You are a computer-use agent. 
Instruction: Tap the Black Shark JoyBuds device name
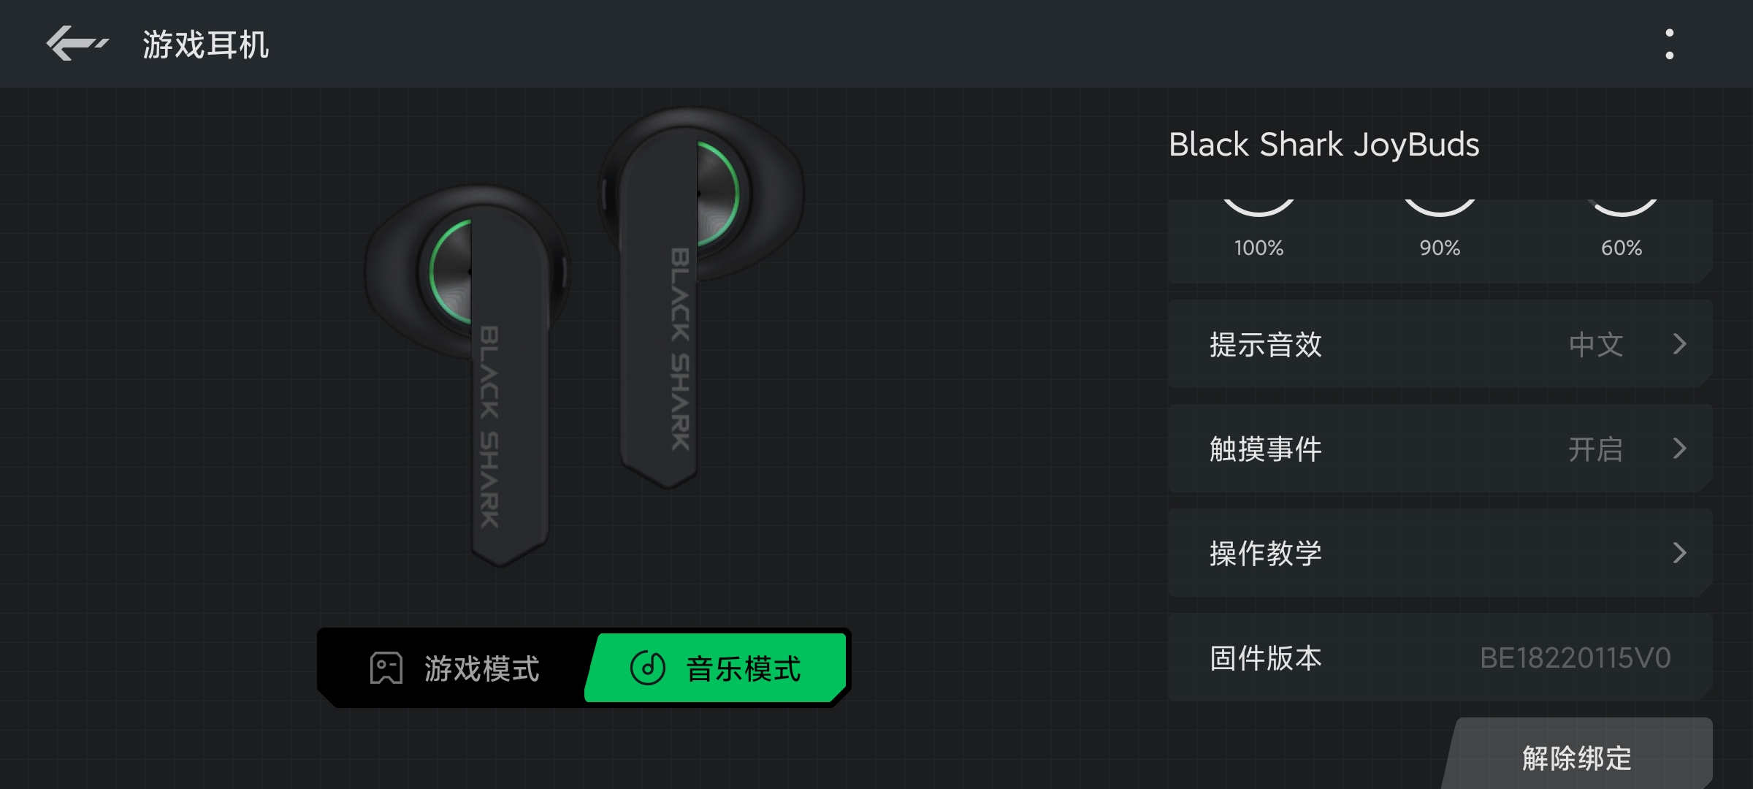tap(1324, 145)
